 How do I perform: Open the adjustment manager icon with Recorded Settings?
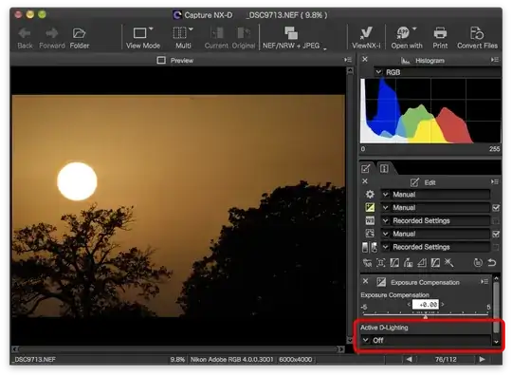click(370, 247)
